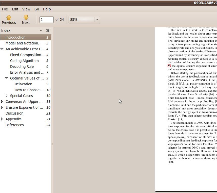Image resolution: width=217 pixels, height=193 pixels.
Task: Select Error Analysis and ... entry
Action: coord(26,72)
